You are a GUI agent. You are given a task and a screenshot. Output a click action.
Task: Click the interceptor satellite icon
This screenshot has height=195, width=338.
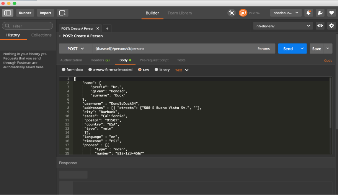[x=232, y=13]
